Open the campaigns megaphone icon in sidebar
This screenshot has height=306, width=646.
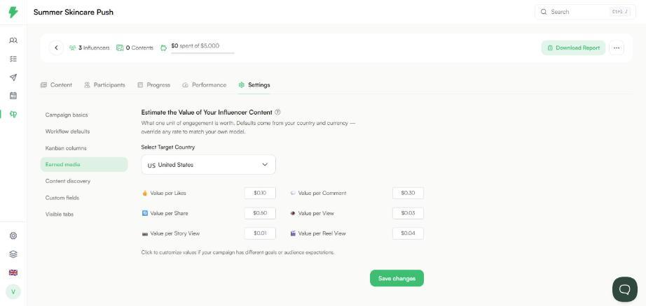click(x=13, y=114)
